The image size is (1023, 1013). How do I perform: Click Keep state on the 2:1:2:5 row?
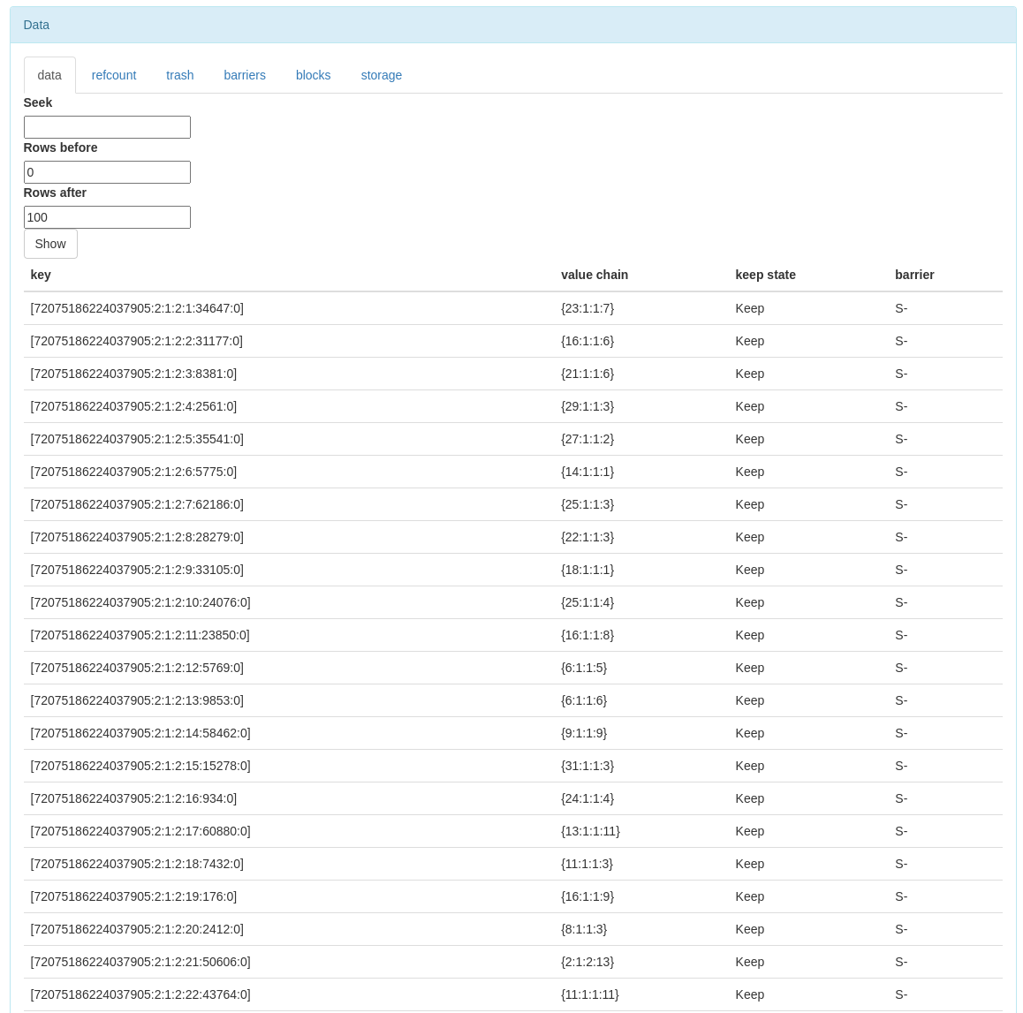click(x=749, y=439)
